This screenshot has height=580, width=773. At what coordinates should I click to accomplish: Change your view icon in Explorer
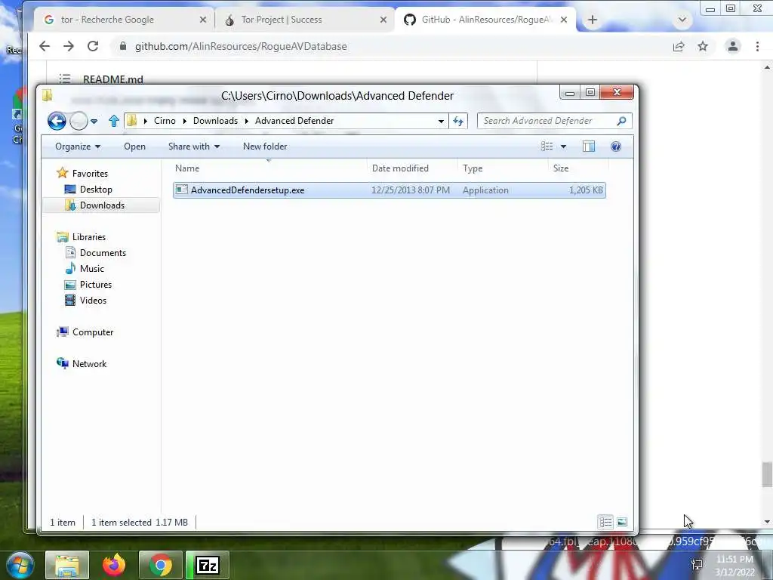click(547, 147)
